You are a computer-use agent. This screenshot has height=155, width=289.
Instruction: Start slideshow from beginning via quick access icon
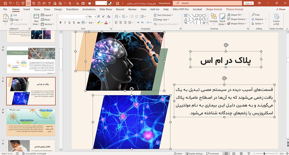click(23, 3)
